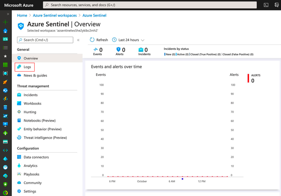Click the clock icon beside Last 24 hours

pos(114,40)
